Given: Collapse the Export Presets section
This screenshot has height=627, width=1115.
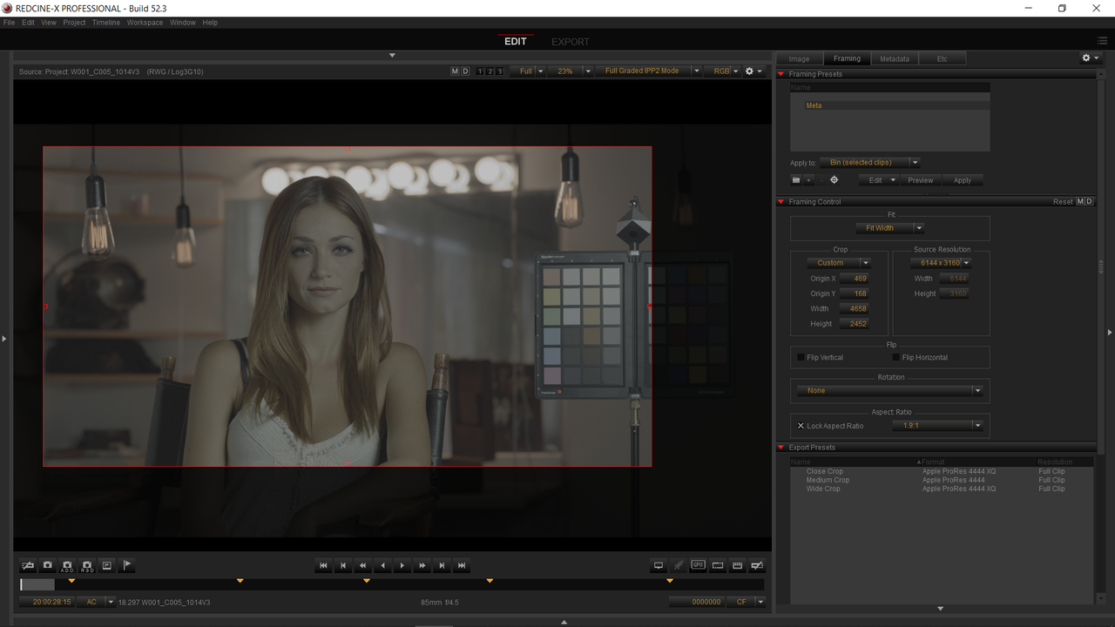Looking at the screenshot, I should [781, 448].
